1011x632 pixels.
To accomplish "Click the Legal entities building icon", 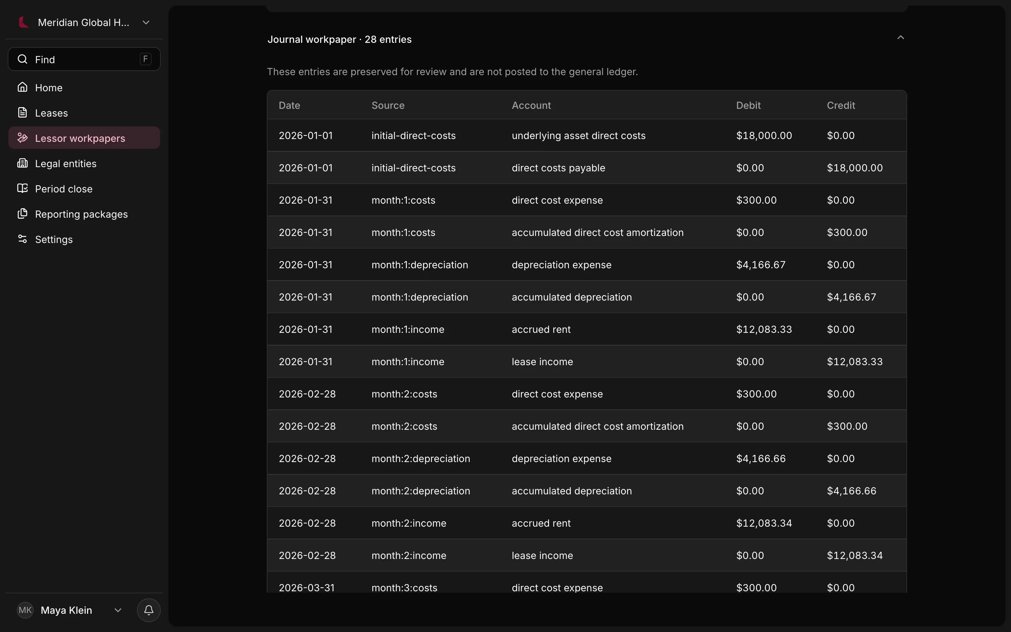I will (22, 163).
